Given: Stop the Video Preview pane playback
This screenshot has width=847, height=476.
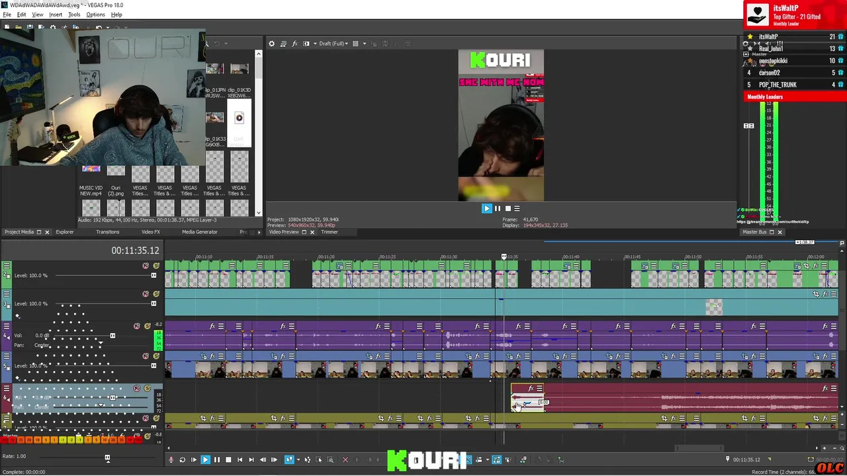Looking at the screenshot, I should coord(508,208).
